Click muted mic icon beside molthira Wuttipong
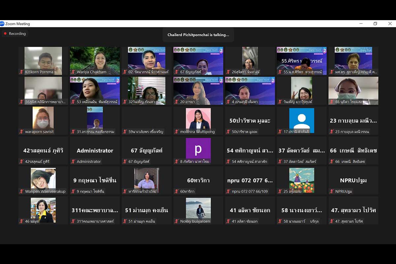Viewport: 396px width, 264px height. click(177, 132)
